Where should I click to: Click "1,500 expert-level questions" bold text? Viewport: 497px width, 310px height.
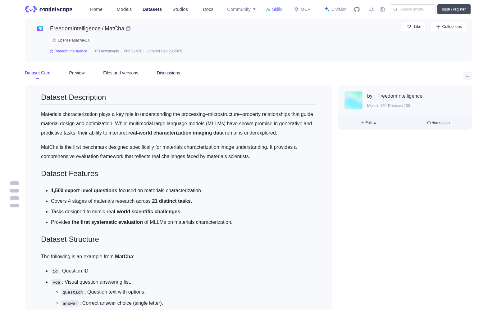(x=84, y=191)
